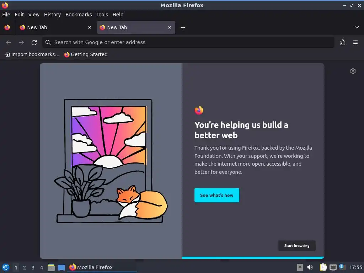Viewport: 364px width, 273px height.
Task: Open the Bookmarks menu
Action: pos(79,15)
